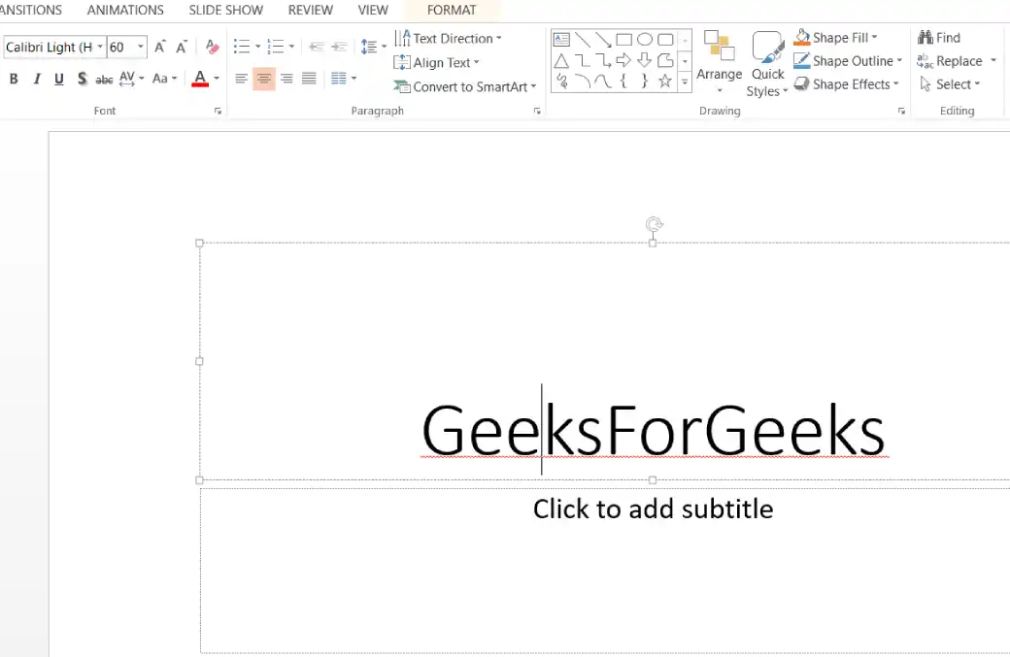Open the font size dropdown
This screenshot has height=657, width=1010.
(x=141, y=47)
